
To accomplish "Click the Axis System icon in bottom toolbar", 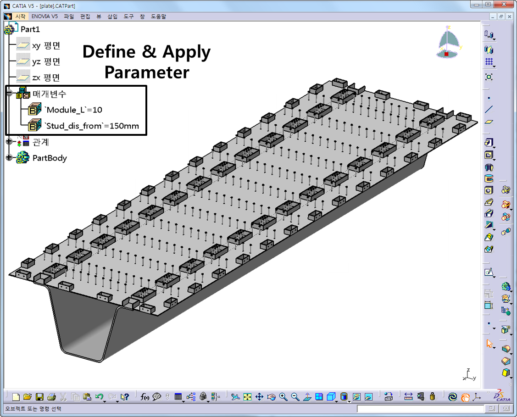I will pos(477,397).
